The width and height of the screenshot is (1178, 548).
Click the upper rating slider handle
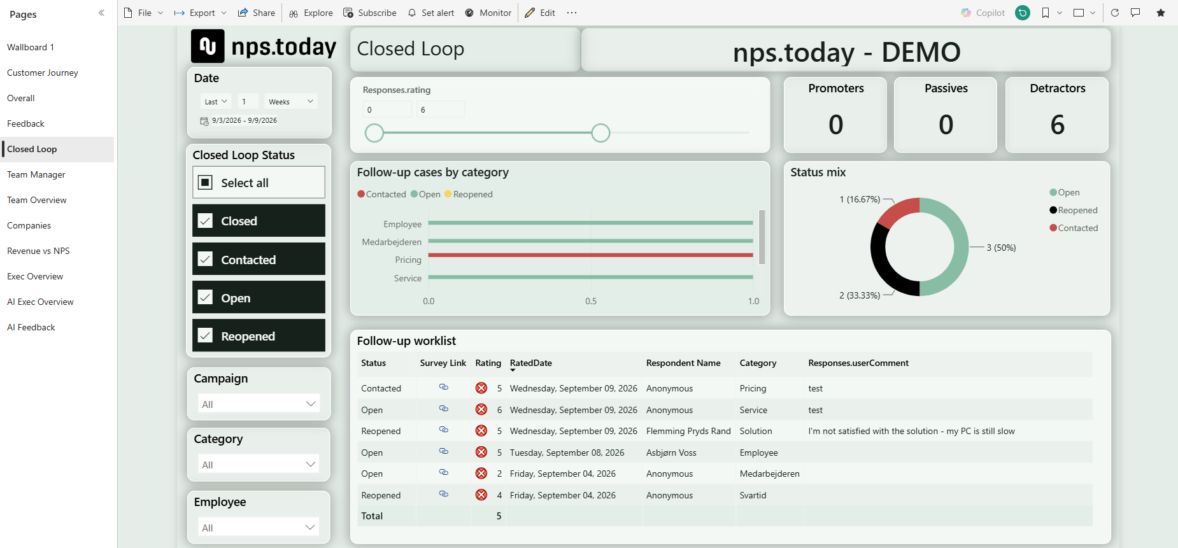[x=600, y=132]
